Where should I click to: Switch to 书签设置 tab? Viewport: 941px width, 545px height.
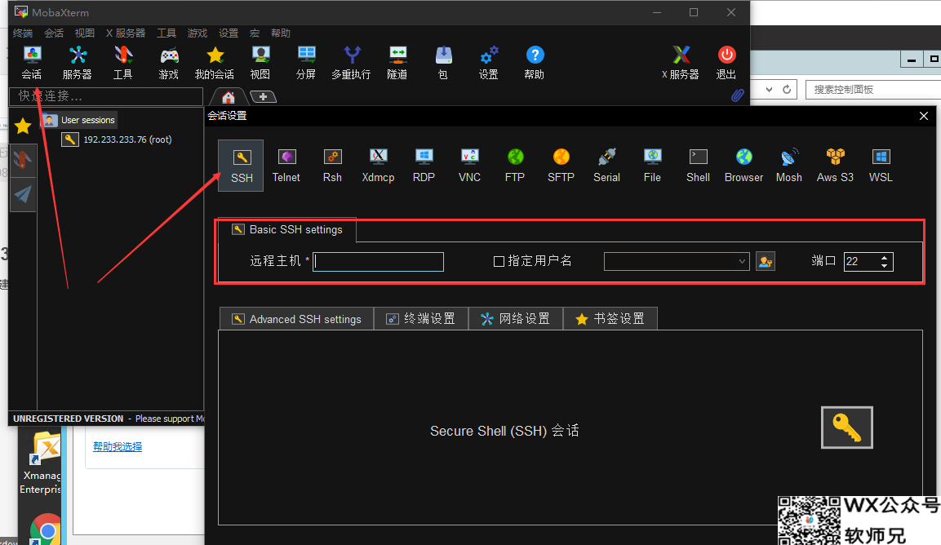pos(610,319)
